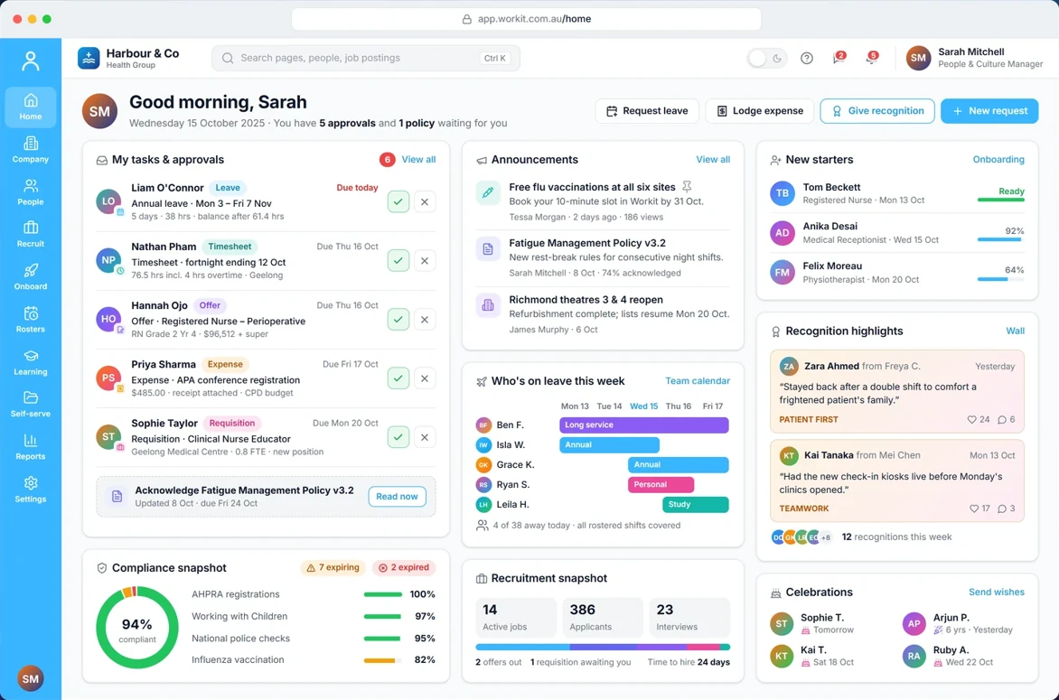This screenshot has width=1059, height=700.
Task: Approve Hannah Ojo's offer
Action: pyautogui.click(x=398, y=319)
